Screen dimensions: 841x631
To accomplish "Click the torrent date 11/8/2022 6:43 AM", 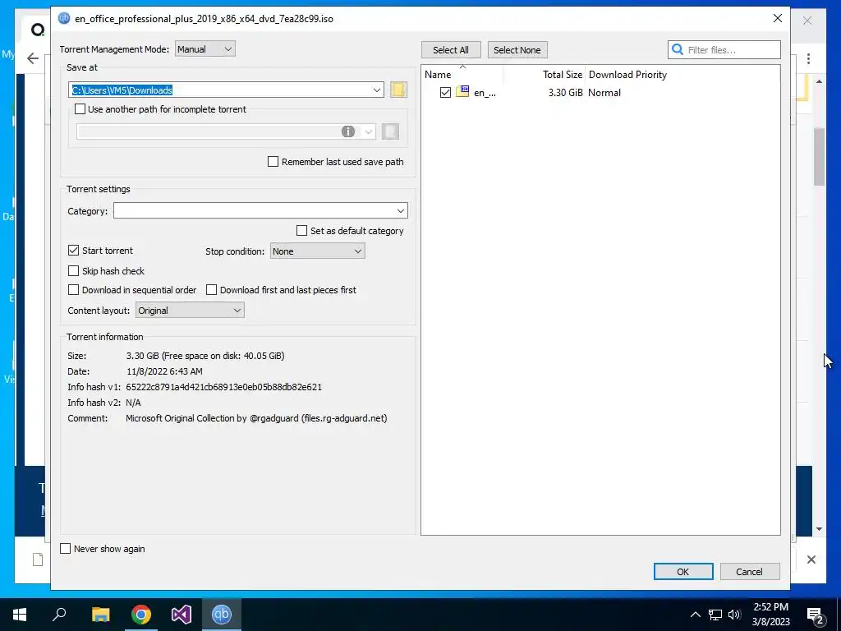I will click(164, 371).
